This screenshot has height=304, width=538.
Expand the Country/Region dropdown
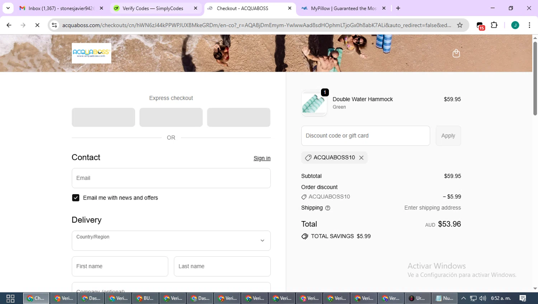[x=171, y=240]
